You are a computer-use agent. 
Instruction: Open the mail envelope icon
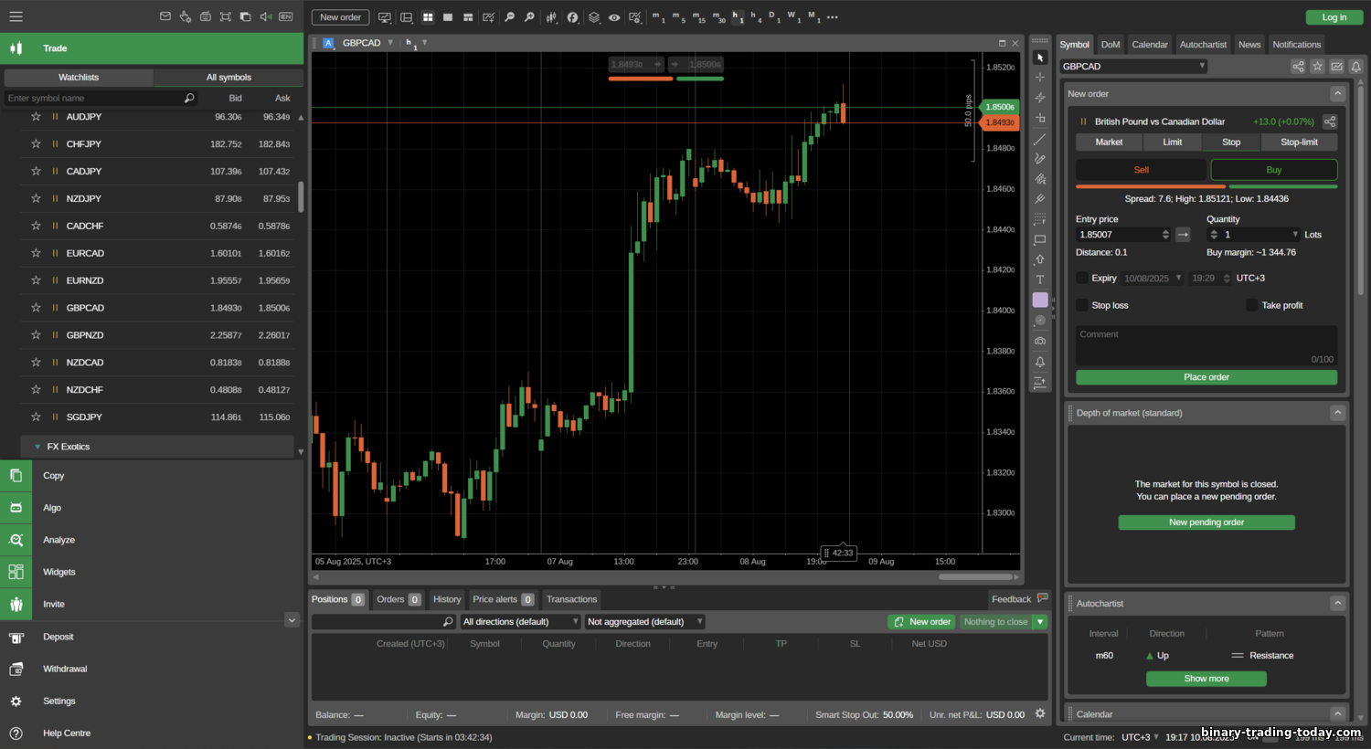click(x=165, y=16)
